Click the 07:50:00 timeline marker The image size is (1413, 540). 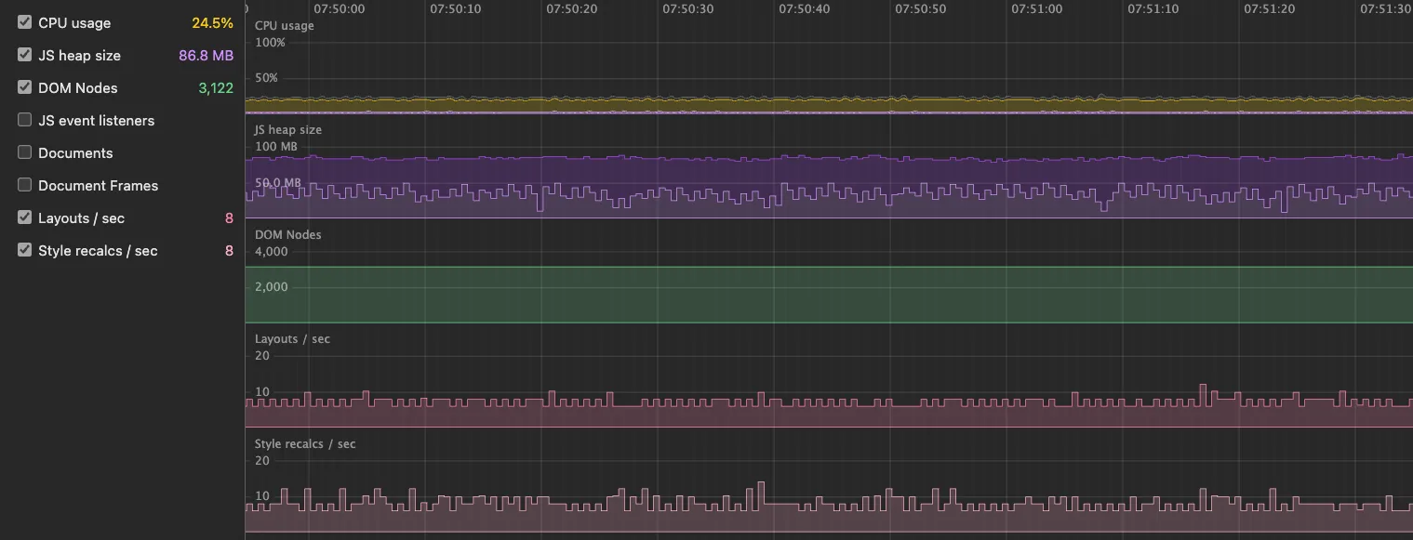pyautogui.click(x=340, y=8)
